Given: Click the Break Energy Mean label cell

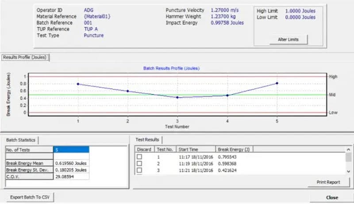Looking at the screenshot, I should coord(29,163).
